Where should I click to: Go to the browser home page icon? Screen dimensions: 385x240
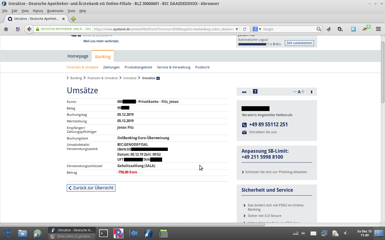6,29
